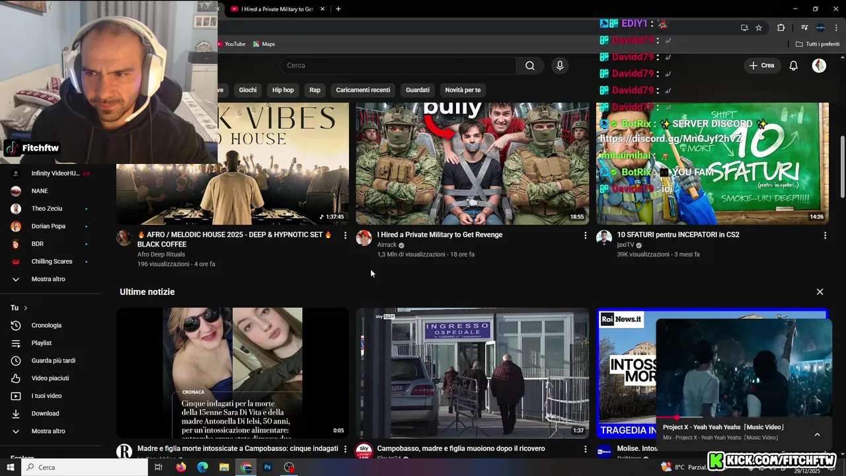Open Video piaciuti in sidebar
Screen dimensions: 846x476
click(50, 378)
